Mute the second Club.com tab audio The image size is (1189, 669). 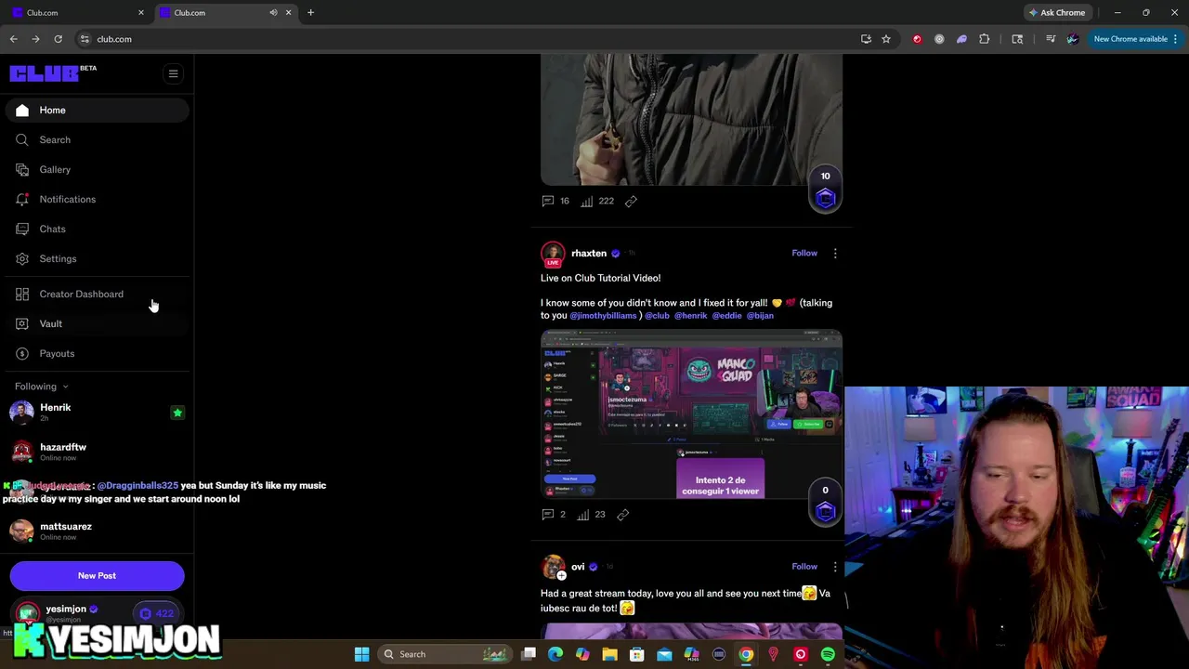click(x=273, y=12)
